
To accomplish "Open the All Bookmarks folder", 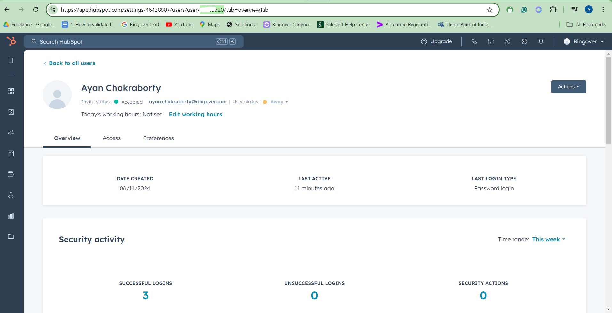I will click(586, 25).
